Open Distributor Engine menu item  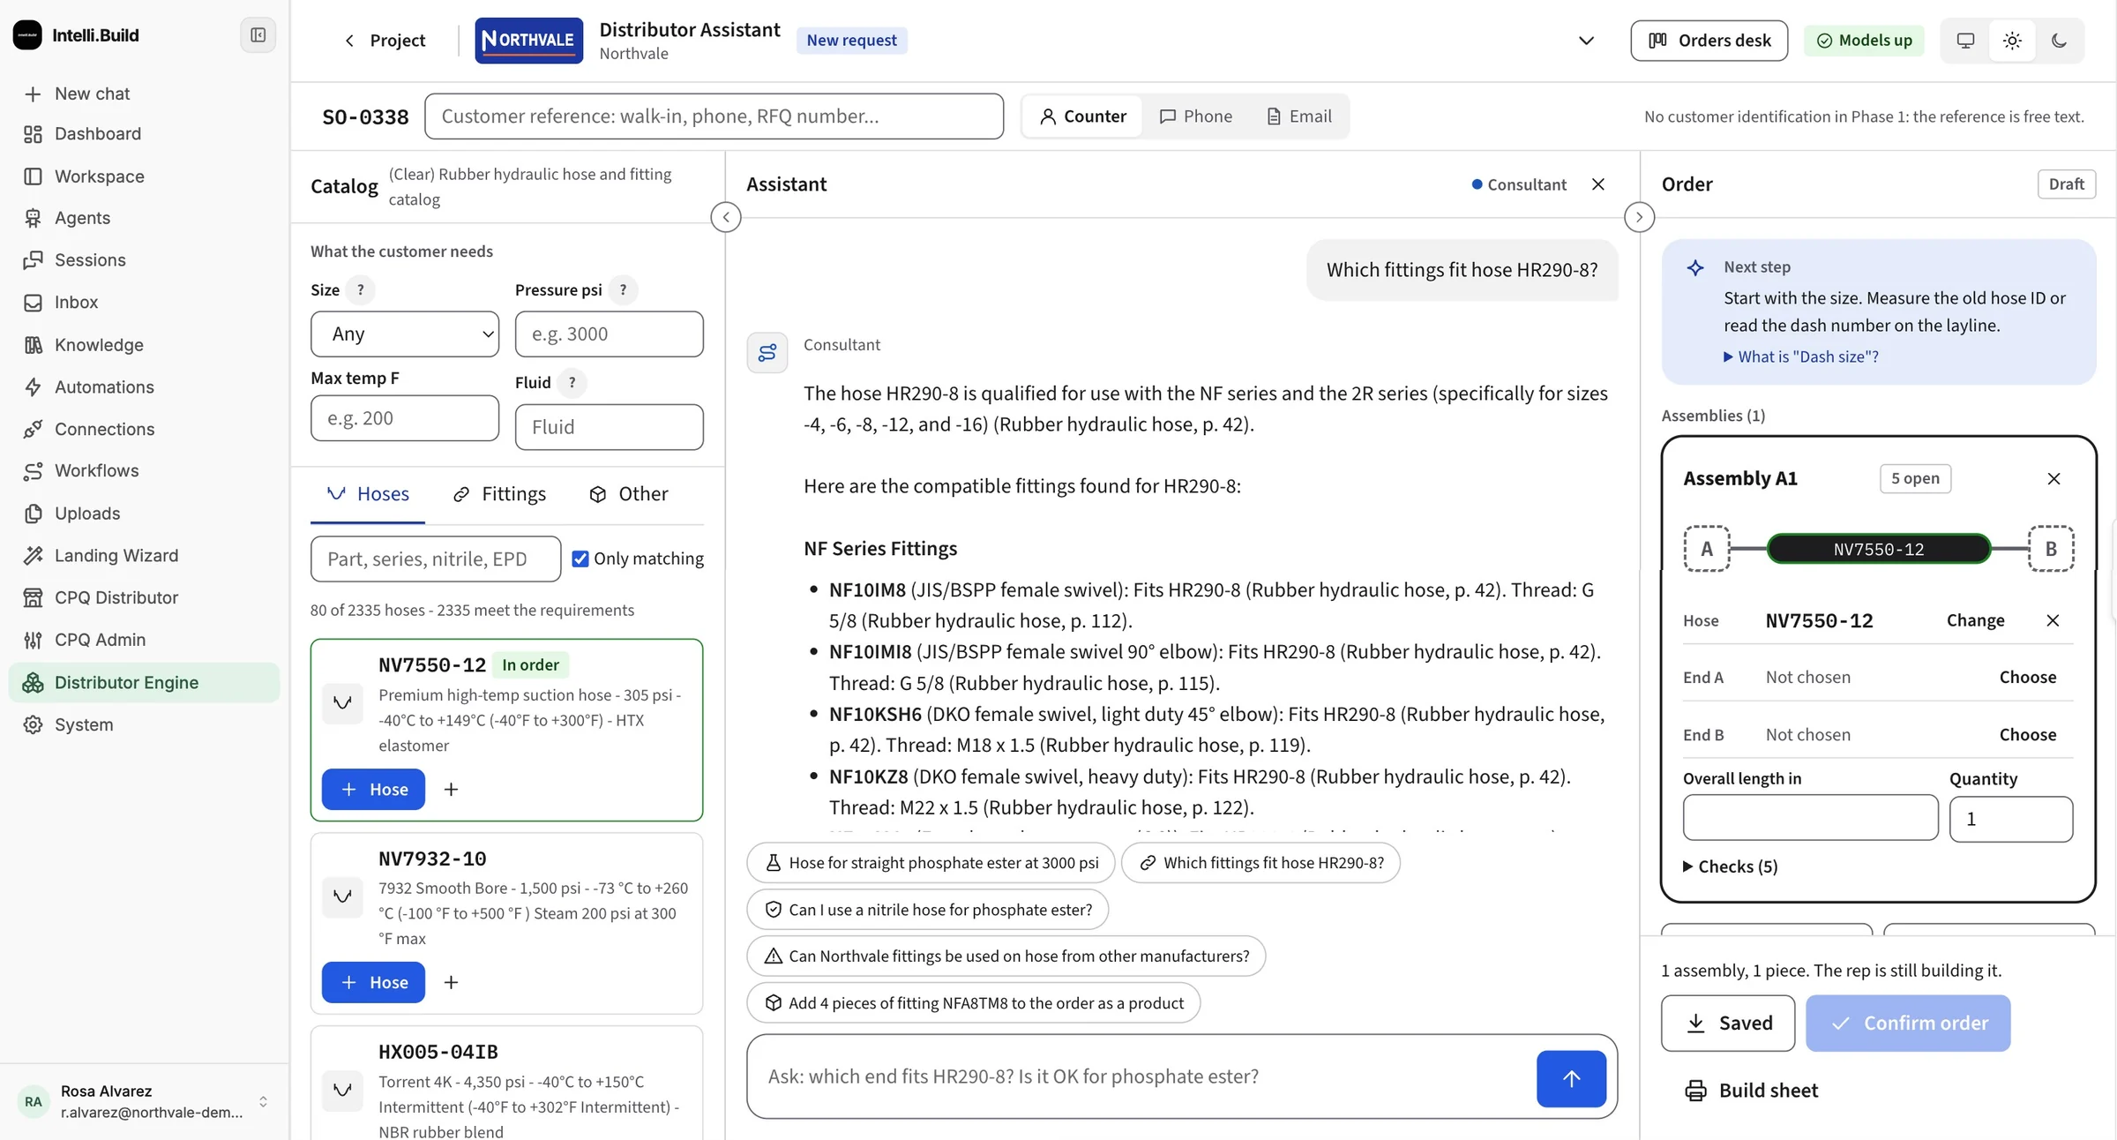[145, 682]
